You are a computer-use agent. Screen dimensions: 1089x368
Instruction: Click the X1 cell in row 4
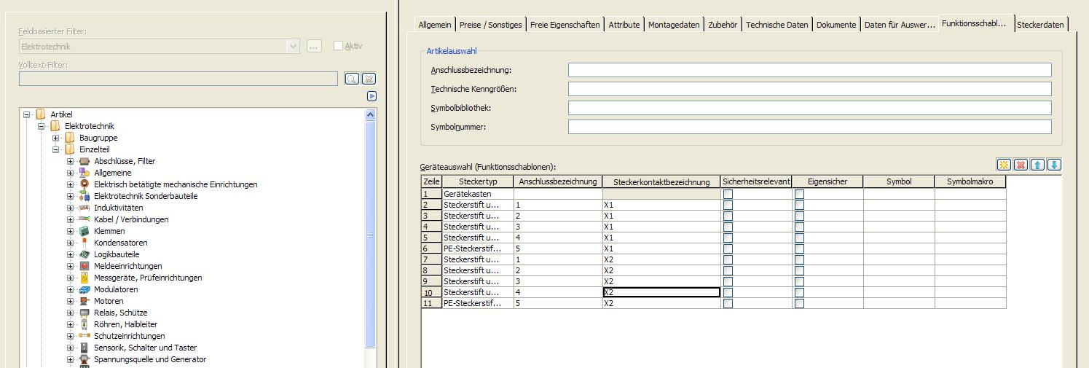[x=661, y=227]
